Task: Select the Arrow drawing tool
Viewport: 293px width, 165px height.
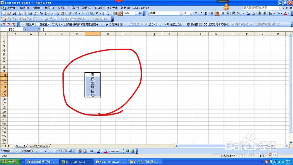Action: click(45, 151)
